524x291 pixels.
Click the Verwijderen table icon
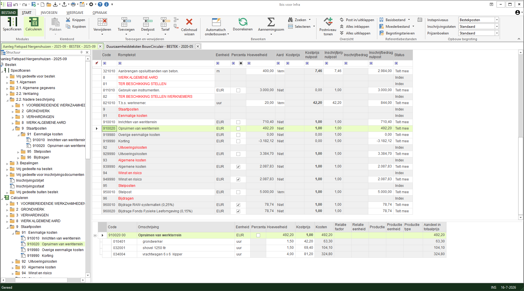click(x=102, y=22)
